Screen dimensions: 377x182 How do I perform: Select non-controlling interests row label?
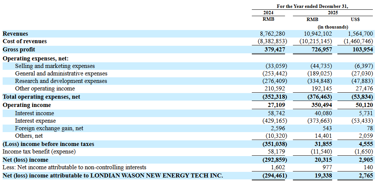(74, 167)
